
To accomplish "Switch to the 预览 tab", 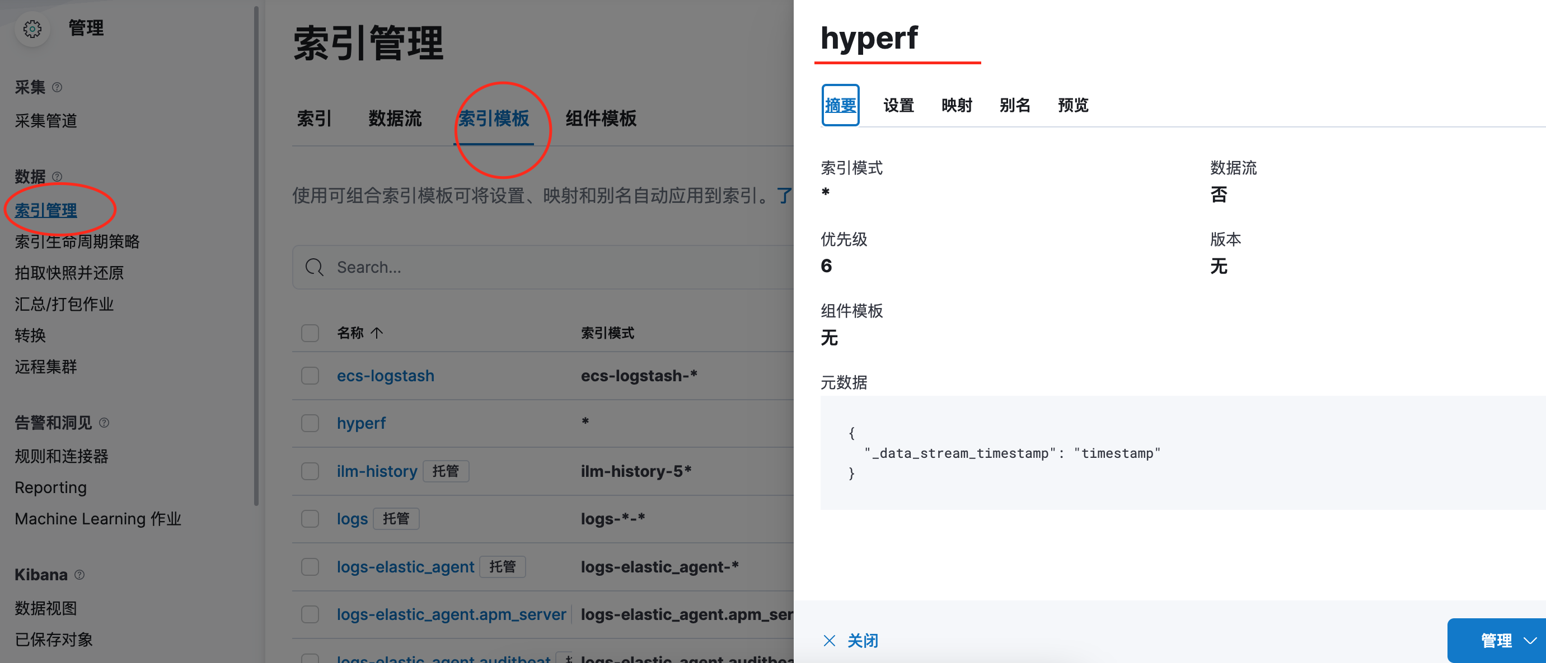I will [1072, 106].
